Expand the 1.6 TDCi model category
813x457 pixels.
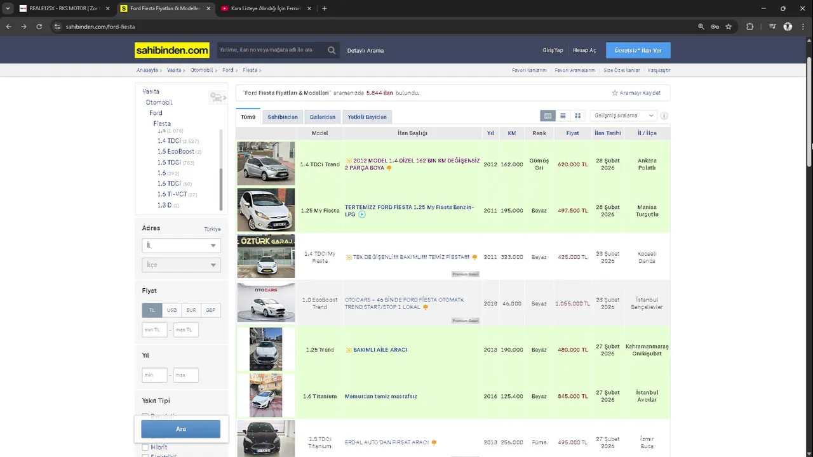[169, 183]
